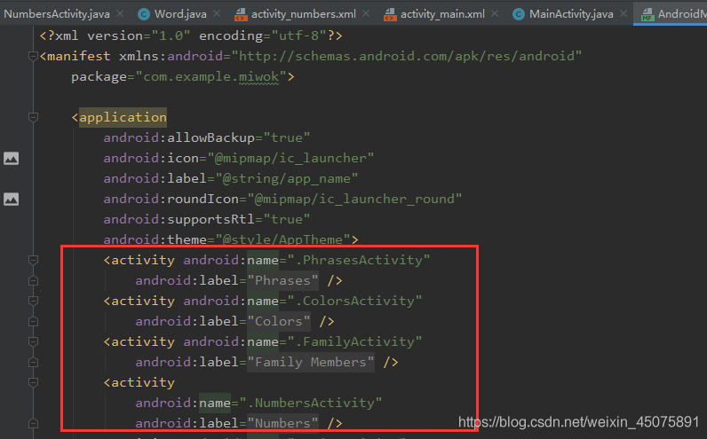707x439 pixels.
Task: Click gutter image preview for roundIcon line
Action: pyautogui.click(x=12, y=199)
